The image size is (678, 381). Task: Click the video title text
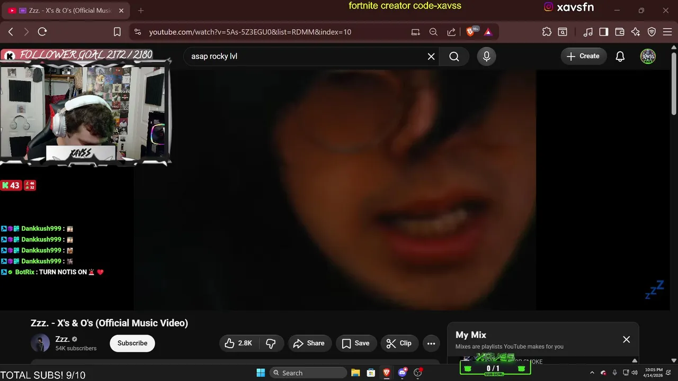coord(109,323)
